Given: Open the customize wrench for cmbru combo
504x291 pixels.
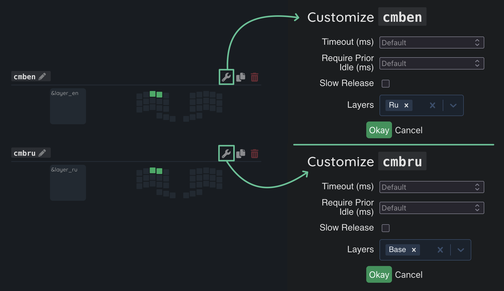Looking at the screenshot, I should point(226,153).
